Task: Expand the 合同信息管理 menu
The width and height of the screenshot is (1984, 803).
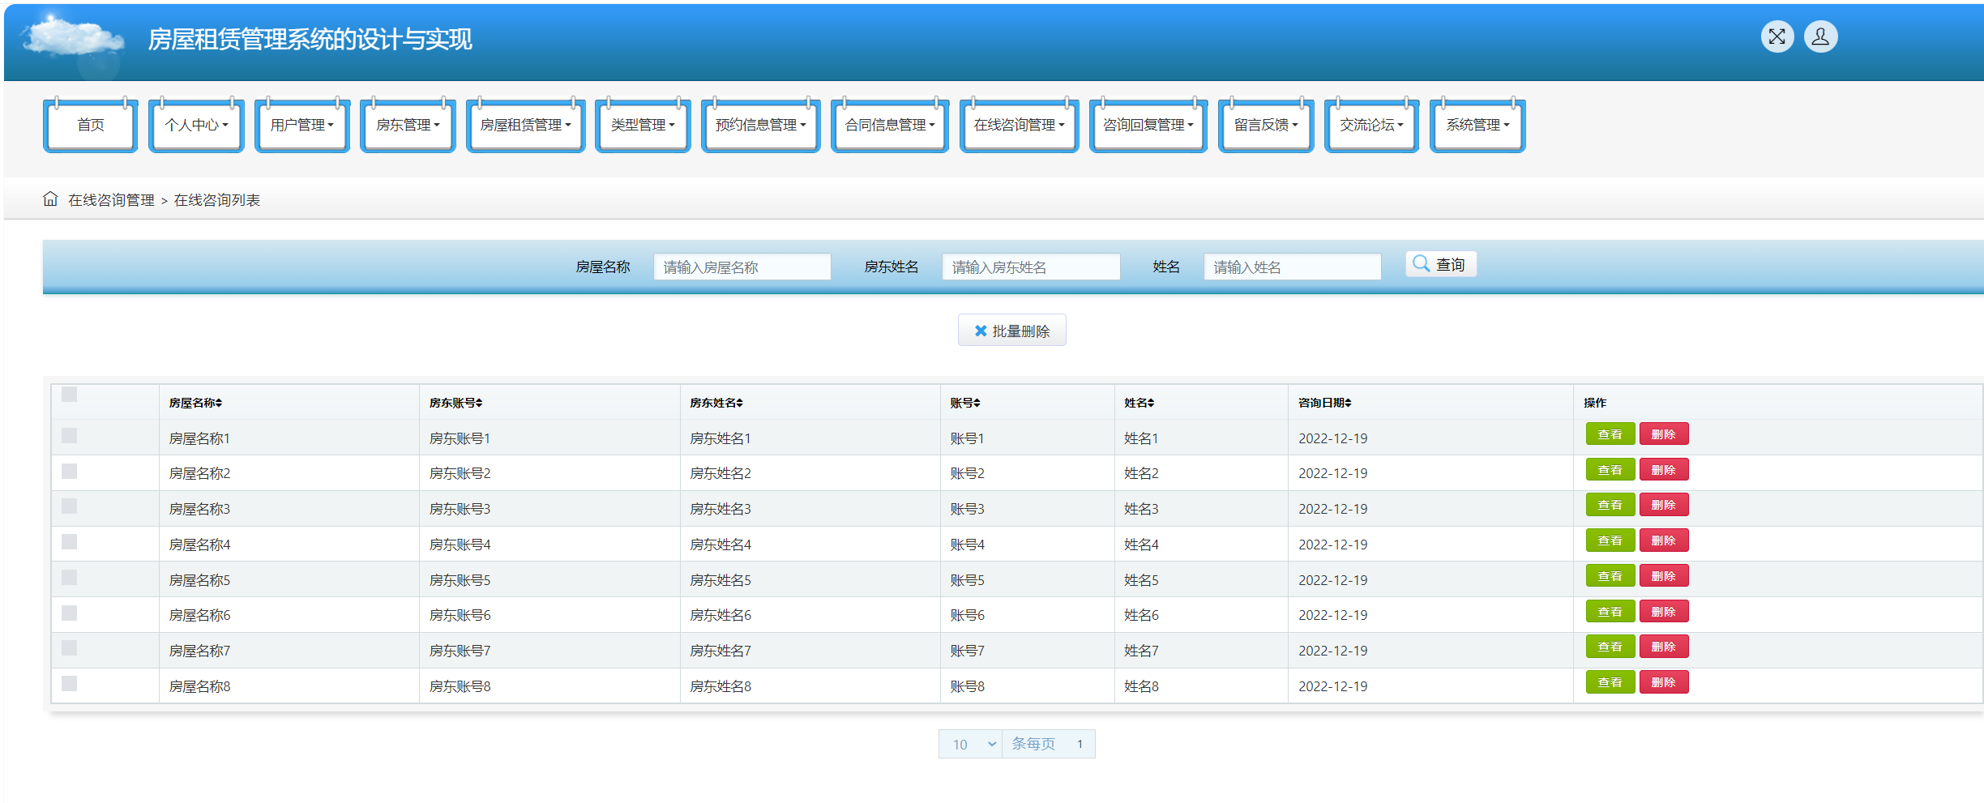Action: 890,125
